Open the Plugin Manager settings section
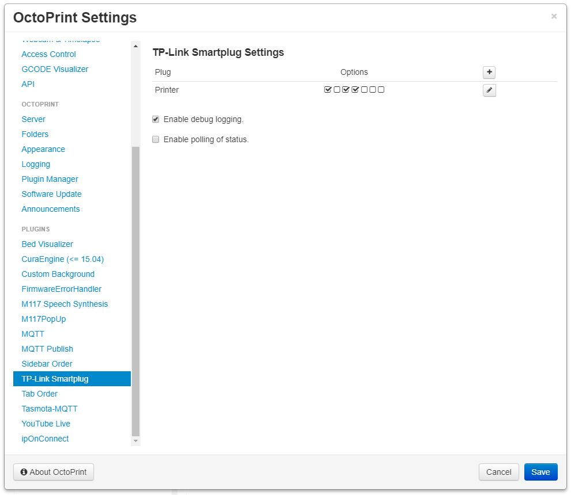The width and height of the screenshot is (571, 495). [x=50, y=179]
